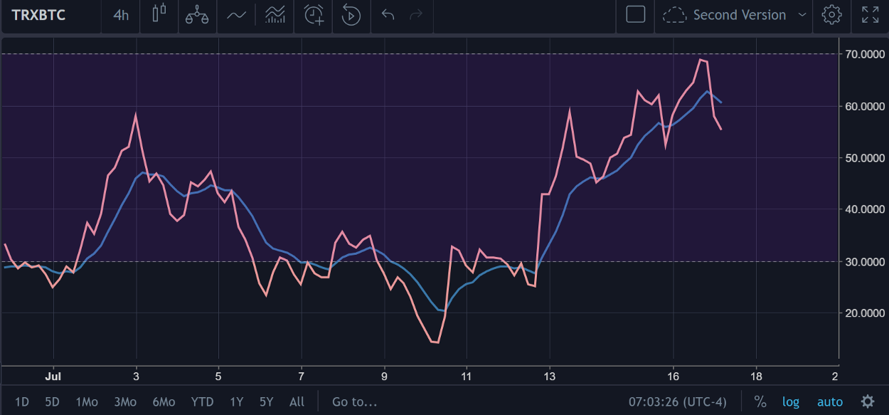Image resolution: width=889 pixels, height=415 pixels.
Task: Click the 50.0000 price axis label
Action: coord(866,158)
